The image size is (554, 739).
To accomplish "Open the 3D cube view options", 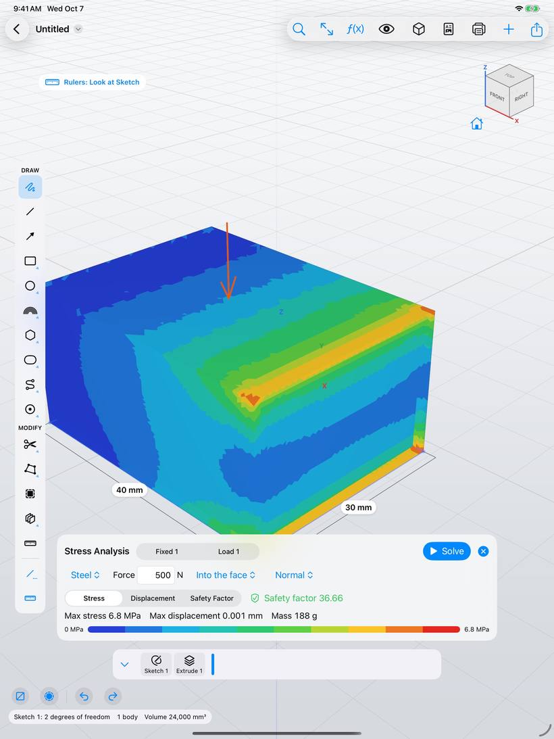I will point(418,29).
